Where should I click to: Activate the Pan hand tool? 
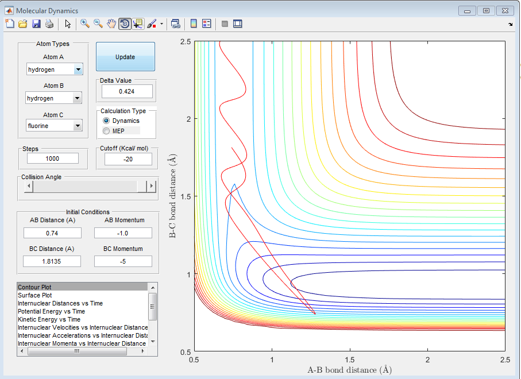point(111,24)
